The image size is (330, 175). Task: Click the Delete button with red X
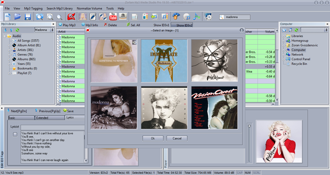110,25
